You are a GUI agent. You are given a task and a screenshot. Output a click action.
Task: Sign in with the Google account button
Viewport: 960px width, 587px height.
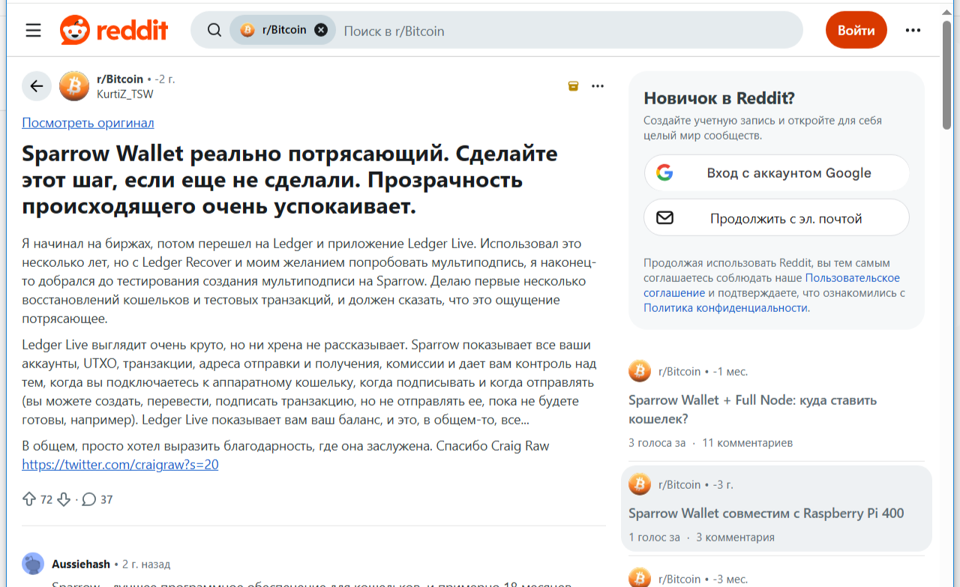tap(776, 172)
